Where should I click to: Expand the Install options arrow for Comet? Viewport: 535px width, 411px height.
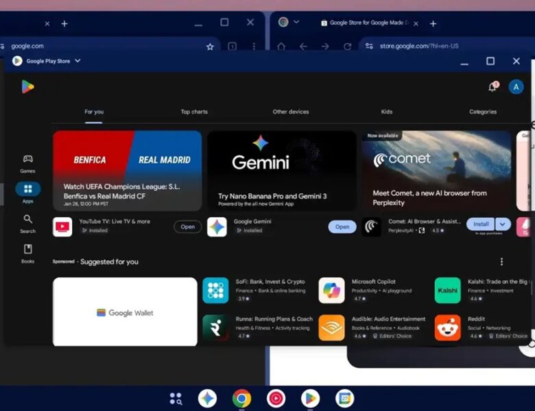click(503, 224)
